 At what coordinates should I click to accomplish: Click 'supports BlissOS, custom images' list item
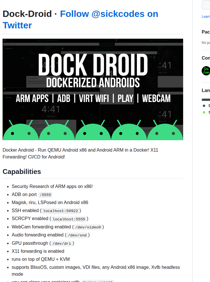[96, 271]
